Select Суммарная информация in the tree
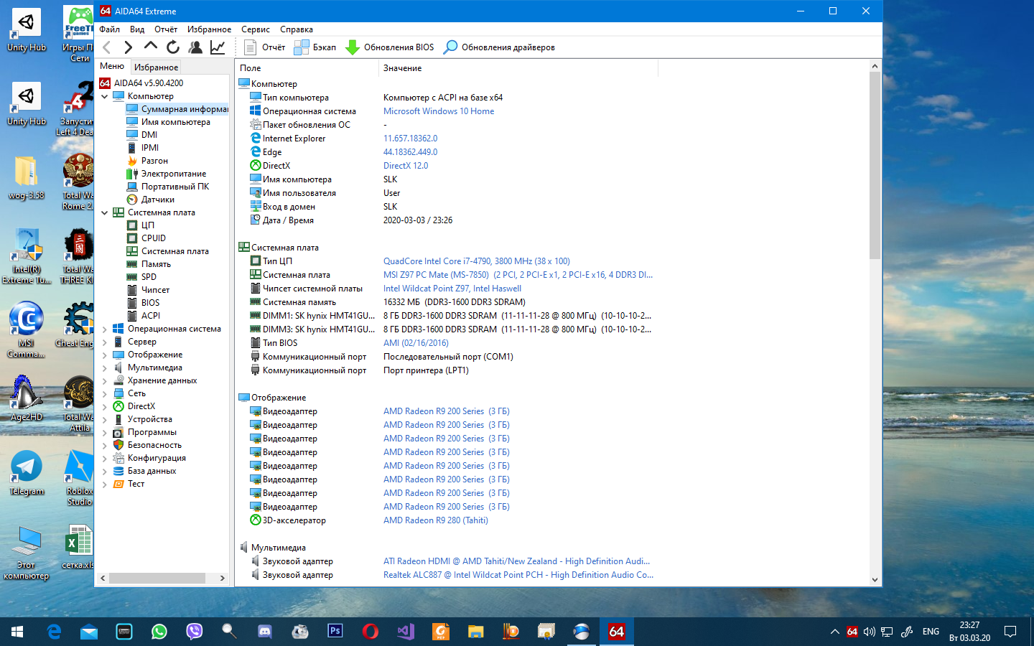This screenshot has width=1034, height=646. click(x=177, y=109)
